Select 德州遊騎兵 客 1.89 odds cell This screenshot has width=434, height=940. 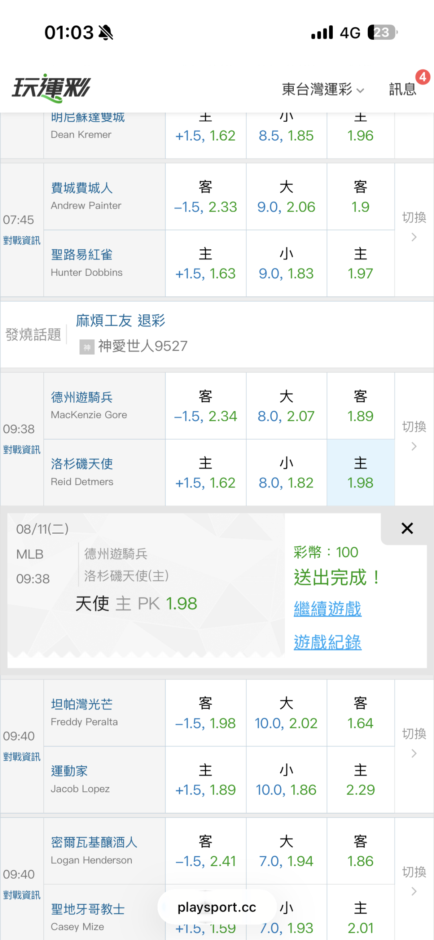click(360, 406)
